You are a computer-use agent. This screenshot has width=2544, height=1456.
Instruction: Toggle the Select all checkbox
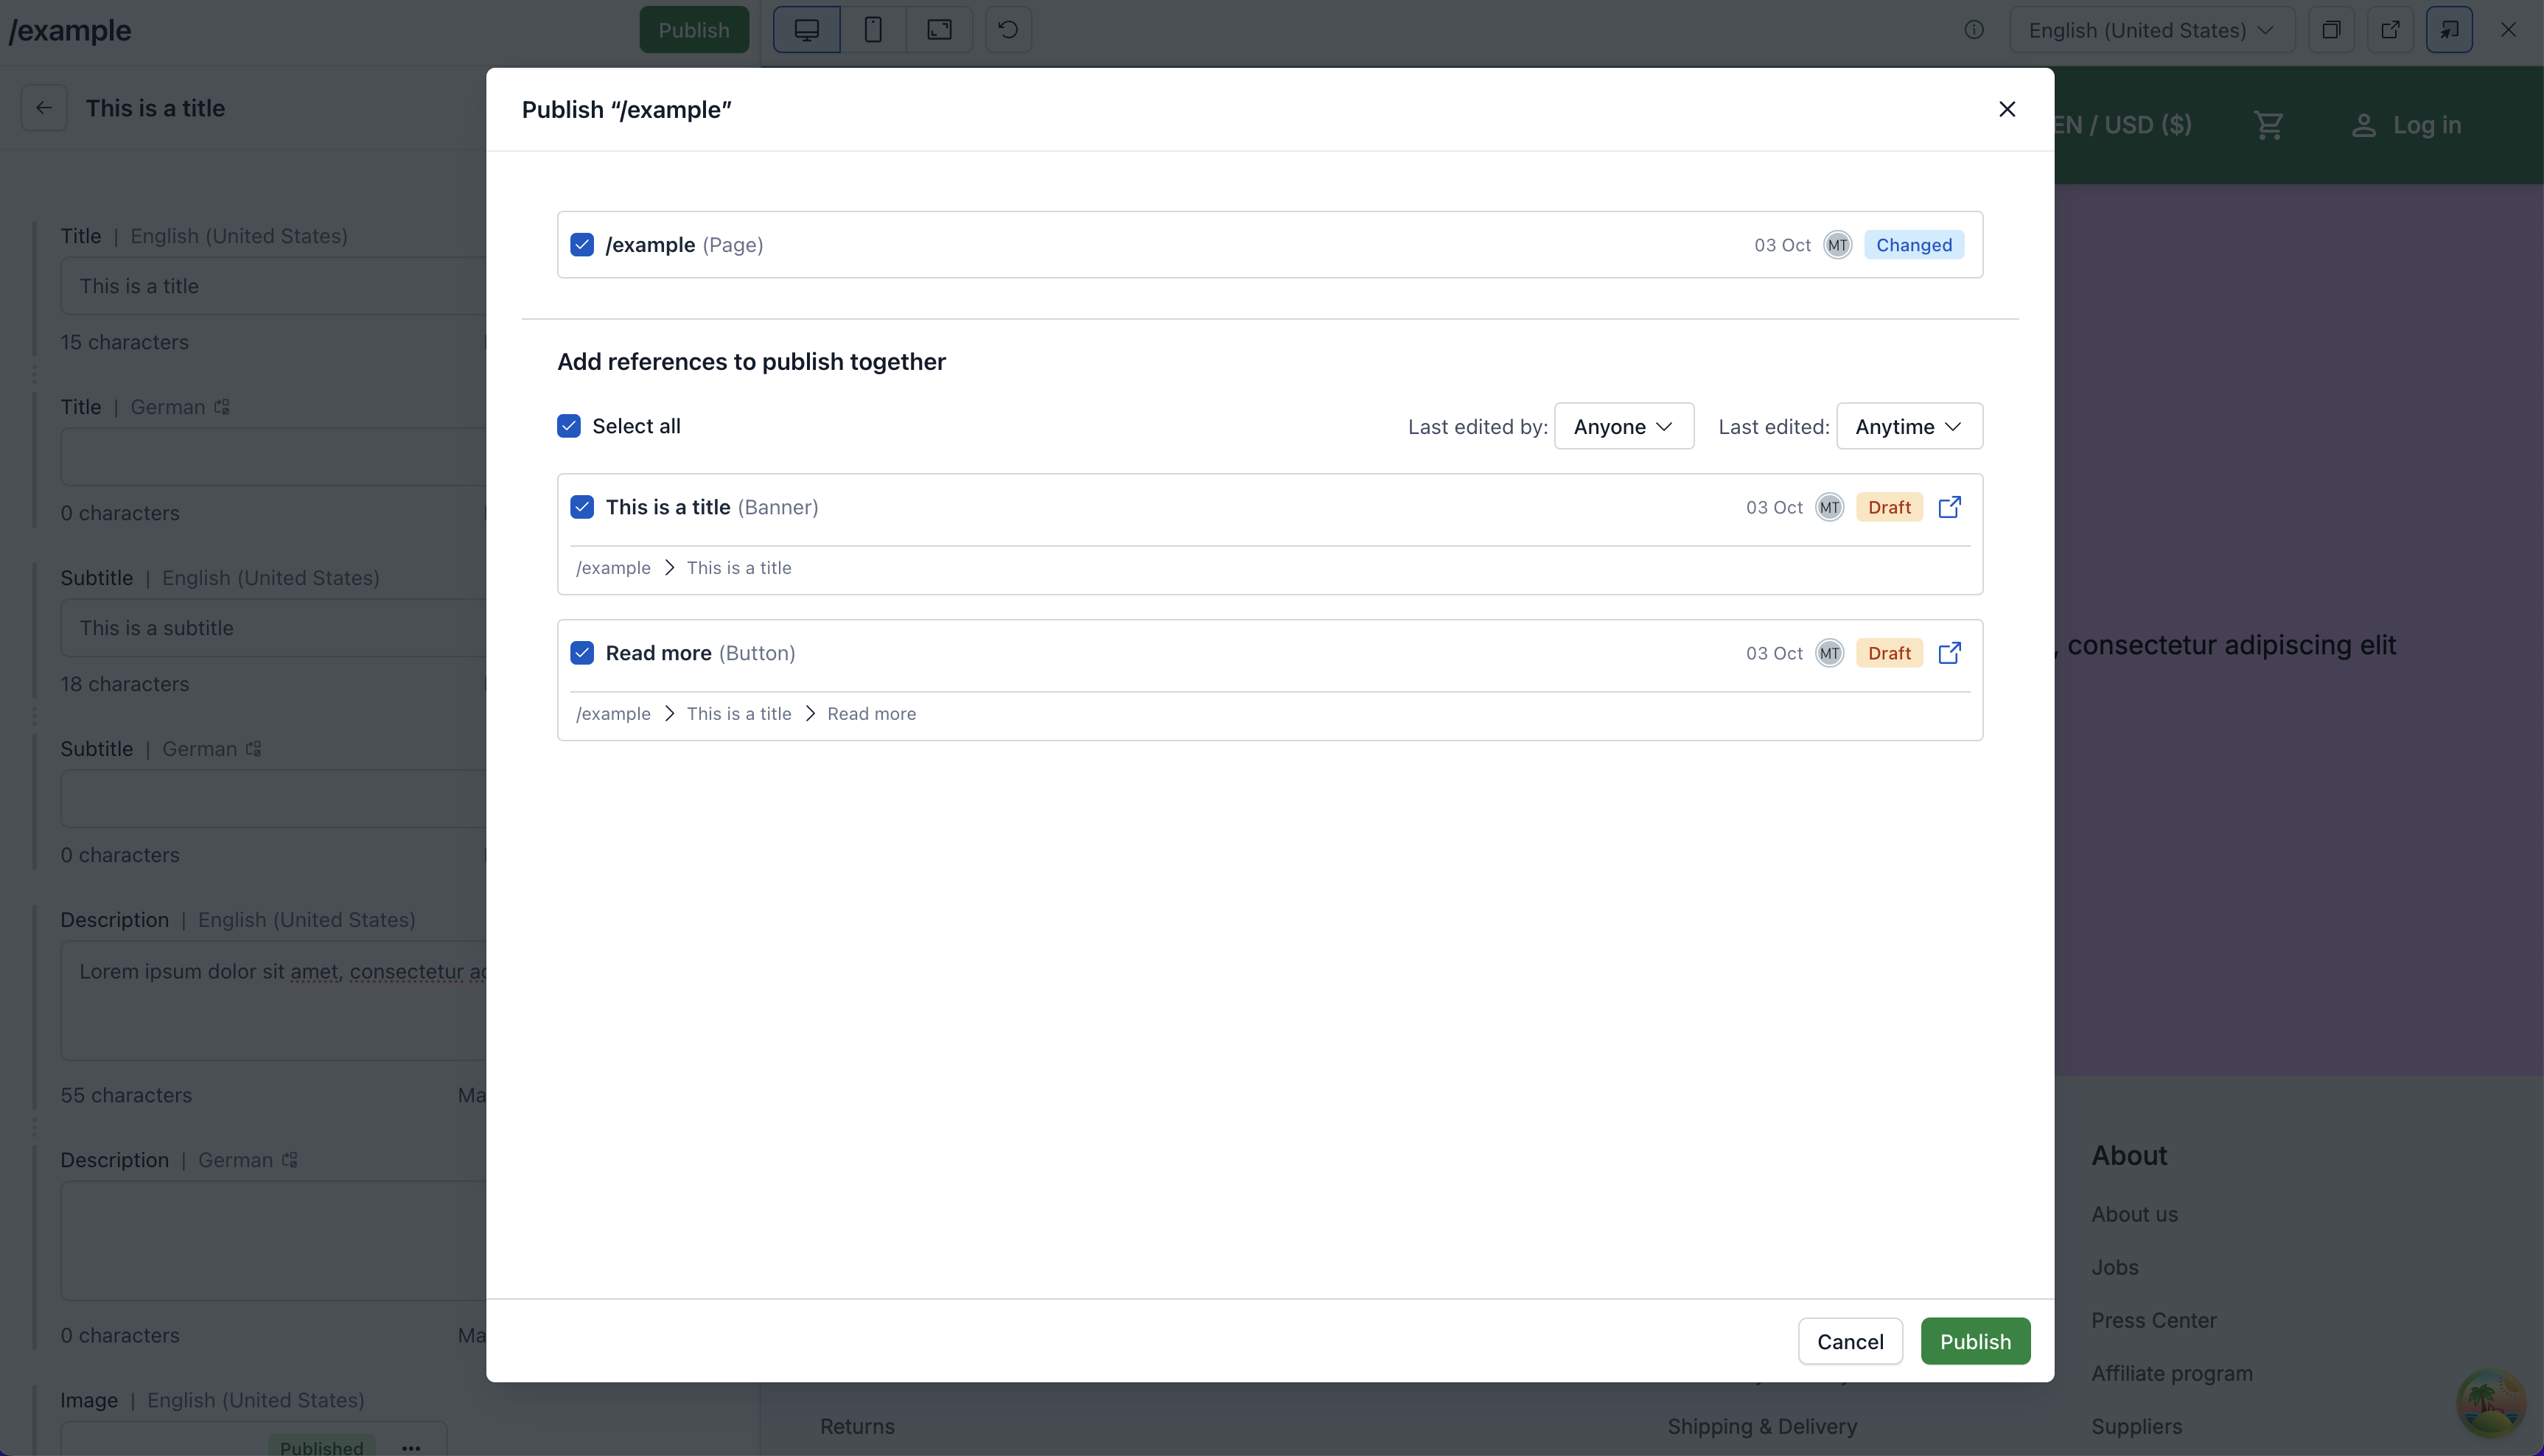pos(569,426)
